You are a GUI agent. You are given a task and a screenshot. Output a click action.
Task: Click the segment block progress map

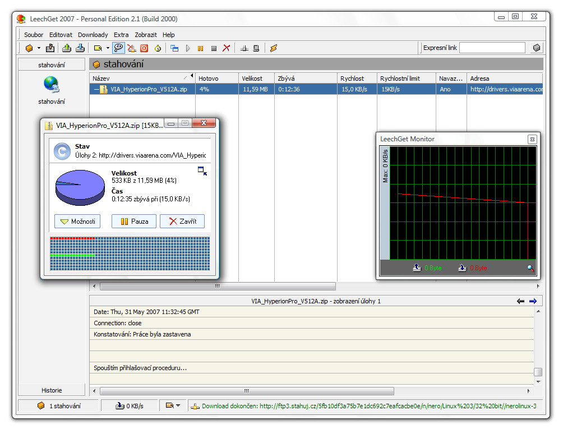pos(130,253)
